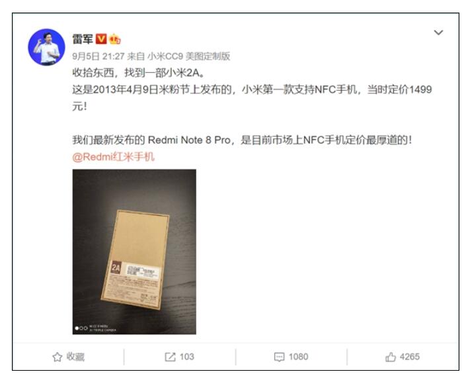Image resolution: width=468 pixels, height=378 pixels.
Task: Click the 小米CC9 美图定制版 source link
Action: click(188, 56)
